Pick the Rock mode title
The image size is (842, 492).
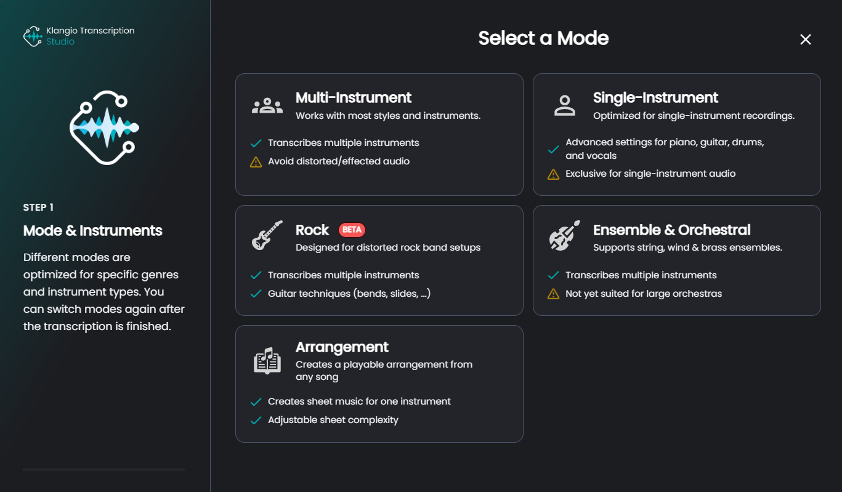pyautogui.click(x=312, y=230)
